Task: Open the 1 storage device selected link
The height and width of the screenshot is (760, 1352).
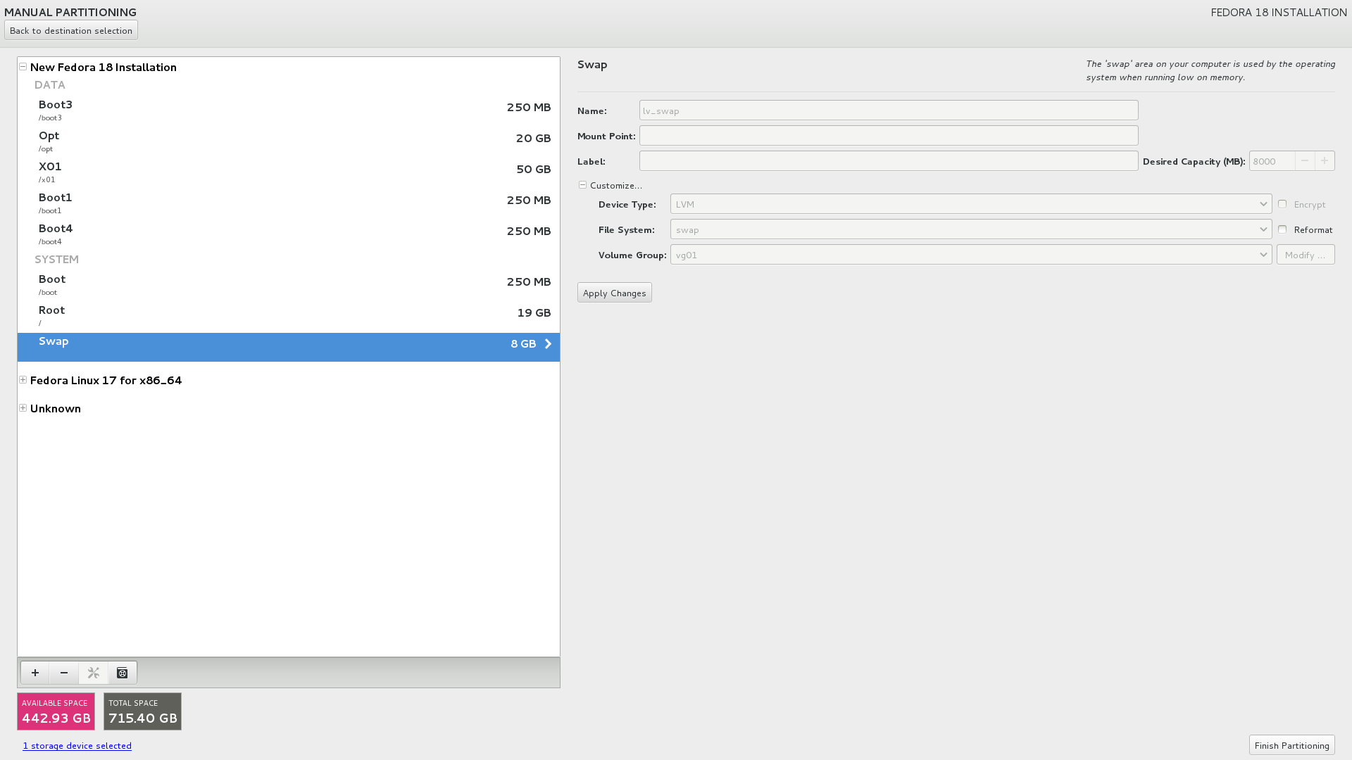Action: (77, 746)
